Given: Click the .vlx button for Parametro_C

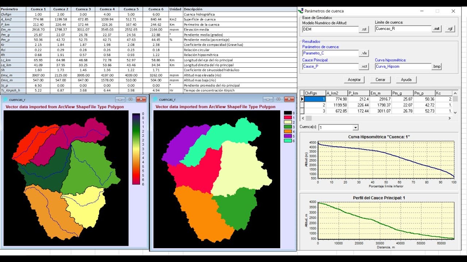Looking at the screenshot, I should point(364,53).
